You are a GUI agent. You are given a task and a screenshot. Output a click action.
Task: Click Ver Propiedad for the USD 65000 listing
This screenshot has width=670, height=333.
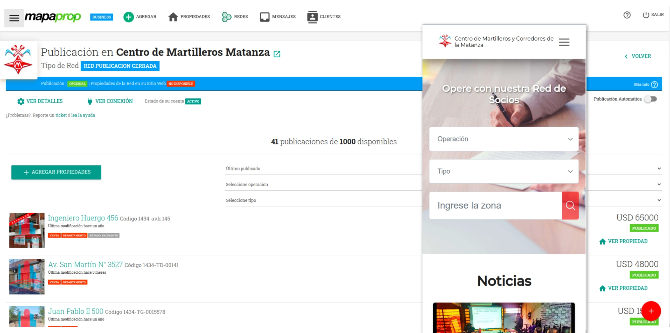pos(623,242)
